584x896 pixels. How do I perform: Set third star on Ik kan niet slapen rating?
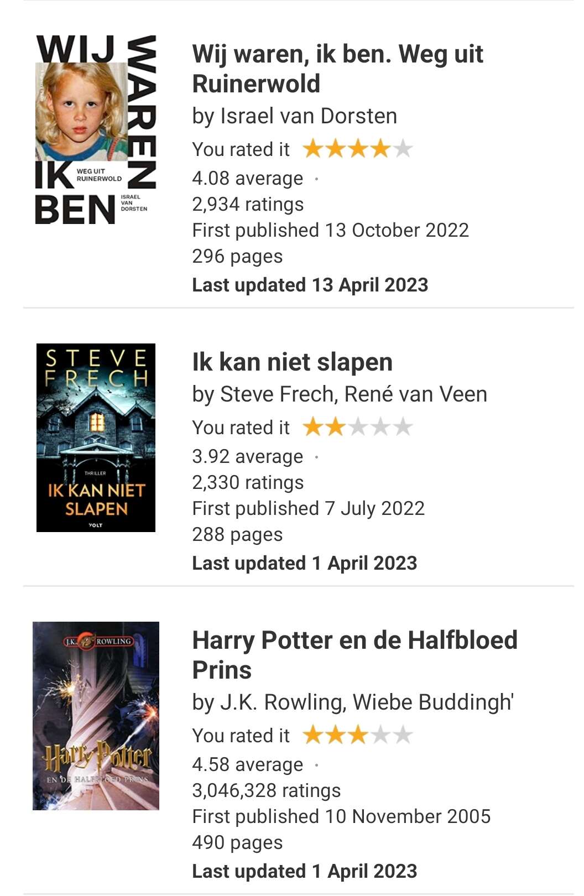click(358, 427)
